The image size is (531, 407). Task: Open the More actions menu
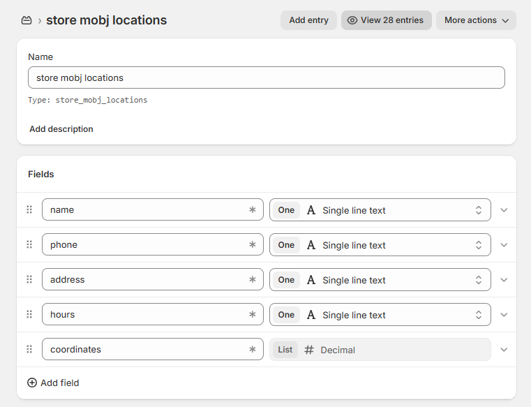click(476, 20)
